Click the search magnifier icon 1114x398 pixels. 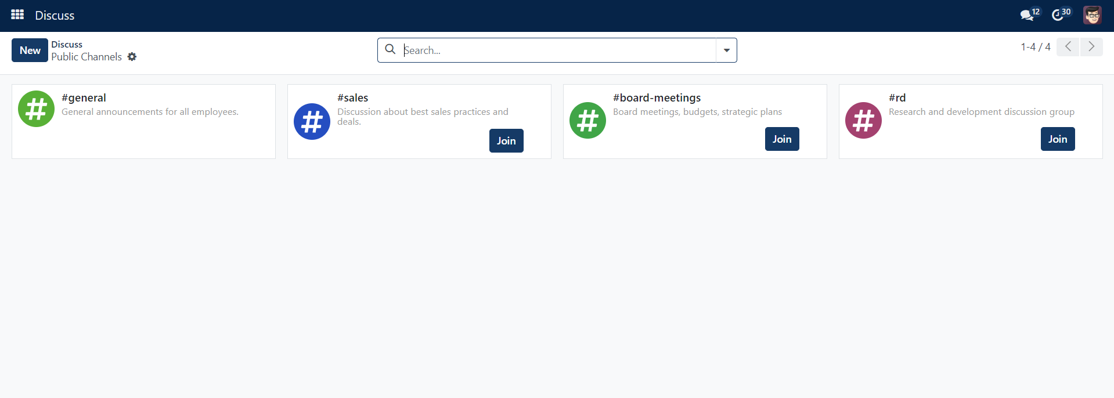click(x=391, y=50)
